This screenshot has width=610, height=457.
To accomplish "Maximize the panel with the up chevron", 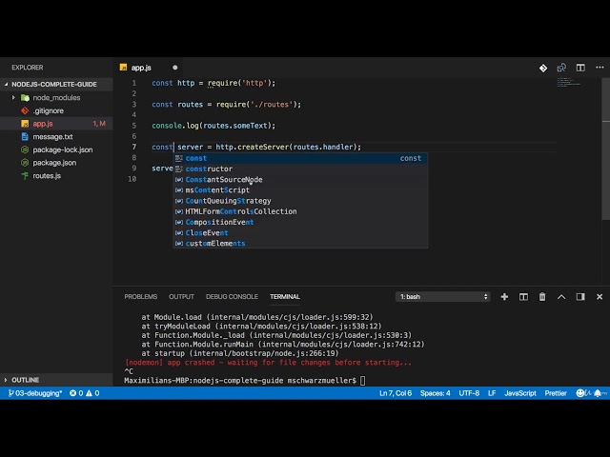I will 561,297.
